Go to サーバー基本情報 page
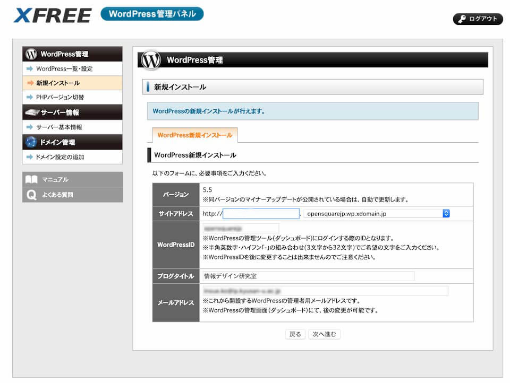Screen dimensions: 510x383 [59, 127]
